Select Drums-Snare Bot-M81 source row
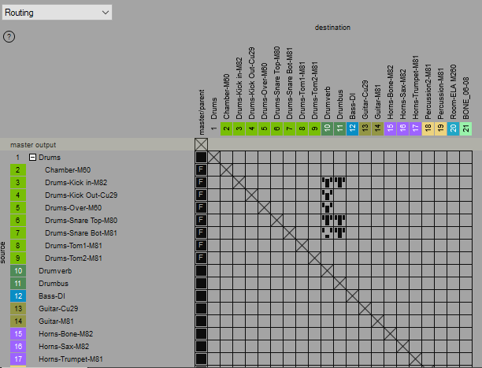 (81, 233)
